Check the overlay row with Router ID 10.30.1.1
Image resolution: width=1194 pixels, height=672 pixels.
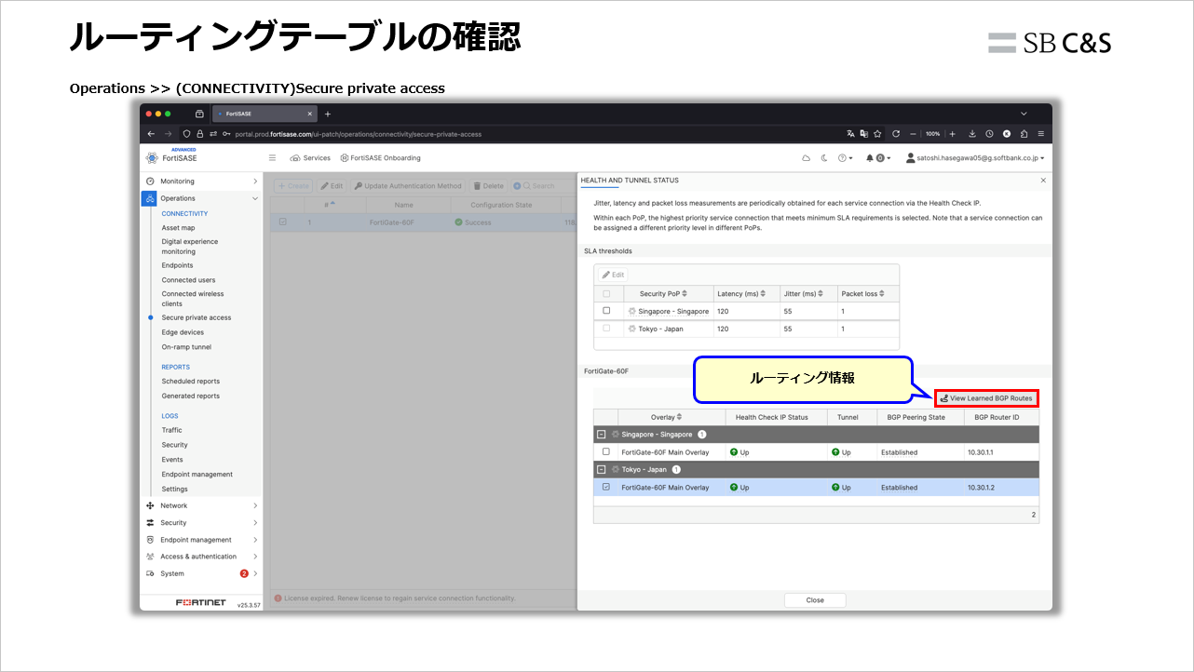[x=606, y=452]
